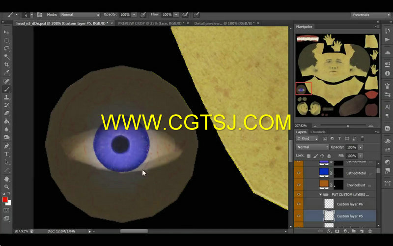Toggle lock image pixels
This screenshot has height=246, width=393.
click(315, 156)
